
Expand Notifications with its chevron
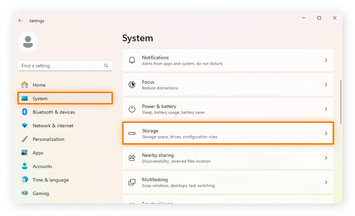[326, 60]
